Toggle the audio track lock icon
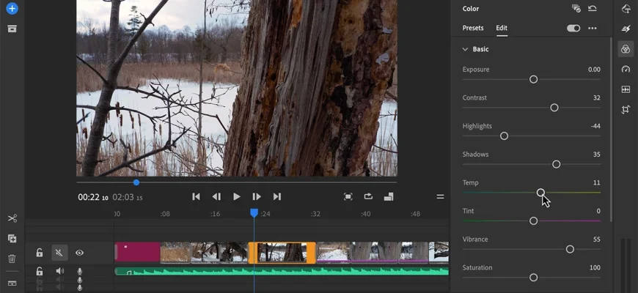Screen dimensions: 638x293 [x=39, y=271]
